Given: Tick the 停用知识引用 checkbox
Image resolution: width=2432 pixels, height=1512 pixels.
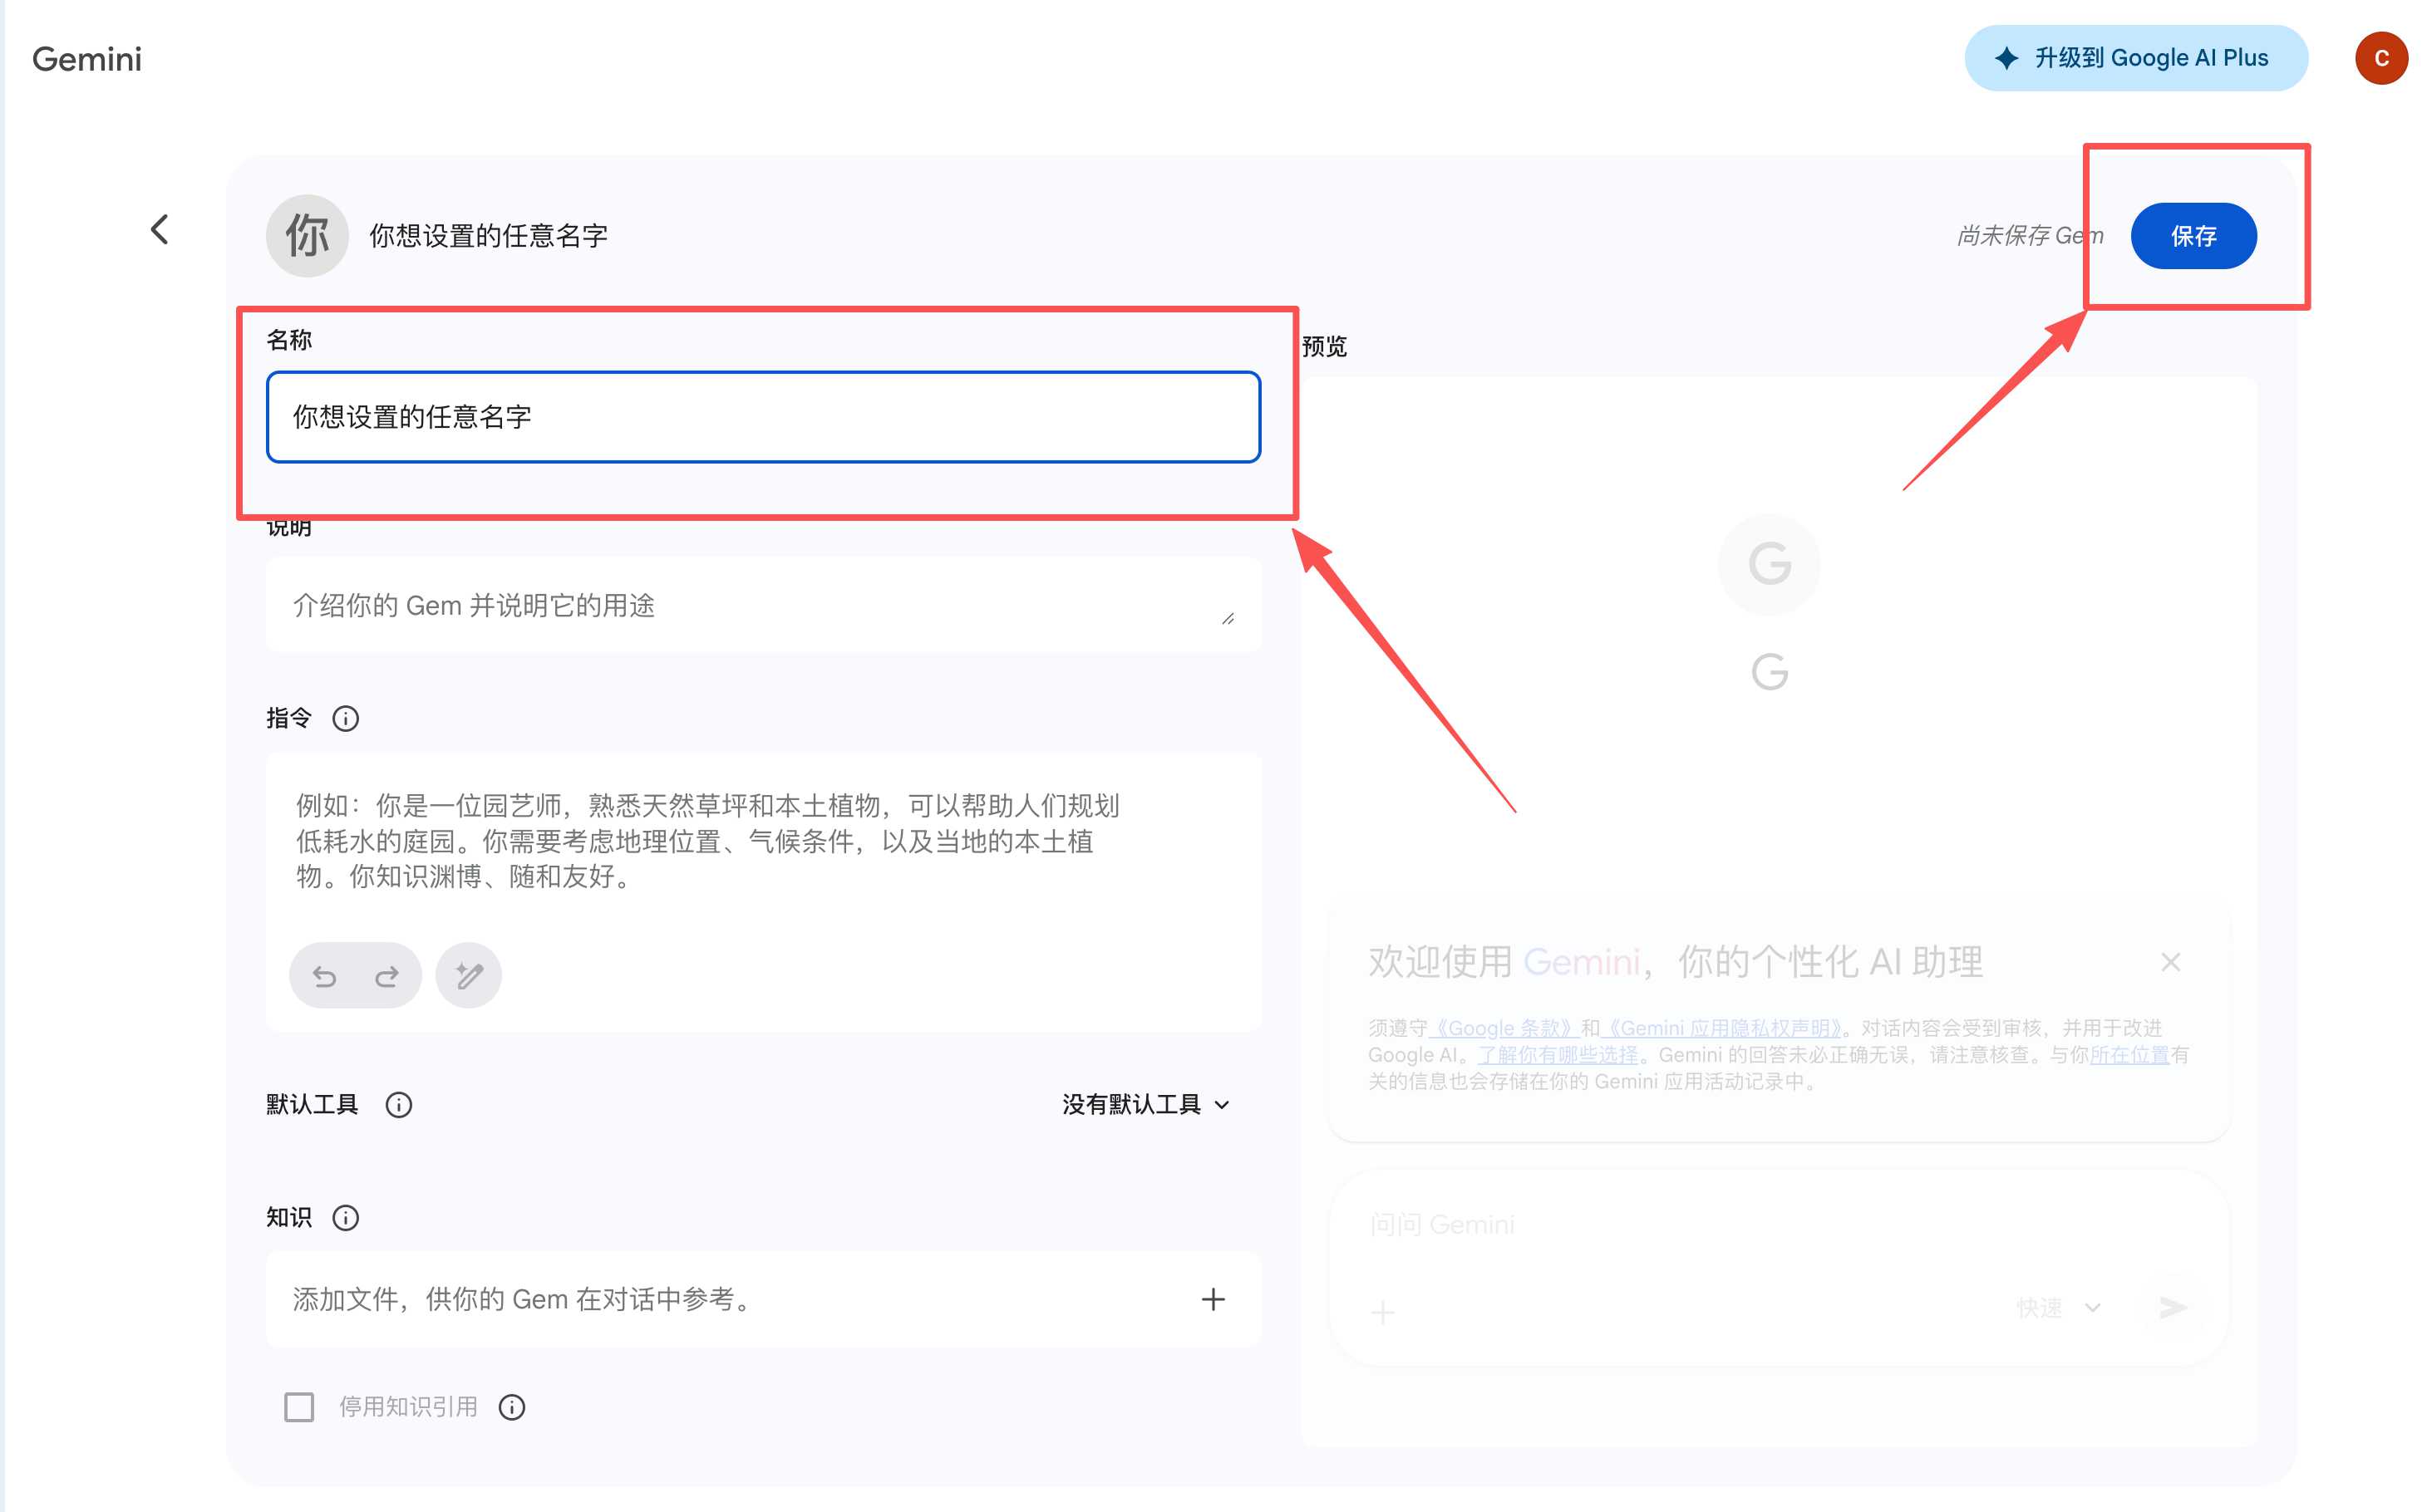Looking at the screenshot, I should pyautogui.click(x=299, y=1407).
